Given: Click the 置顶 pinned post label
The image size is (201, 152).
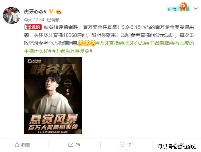Looking at the screenshot, I should coord(33,27).
